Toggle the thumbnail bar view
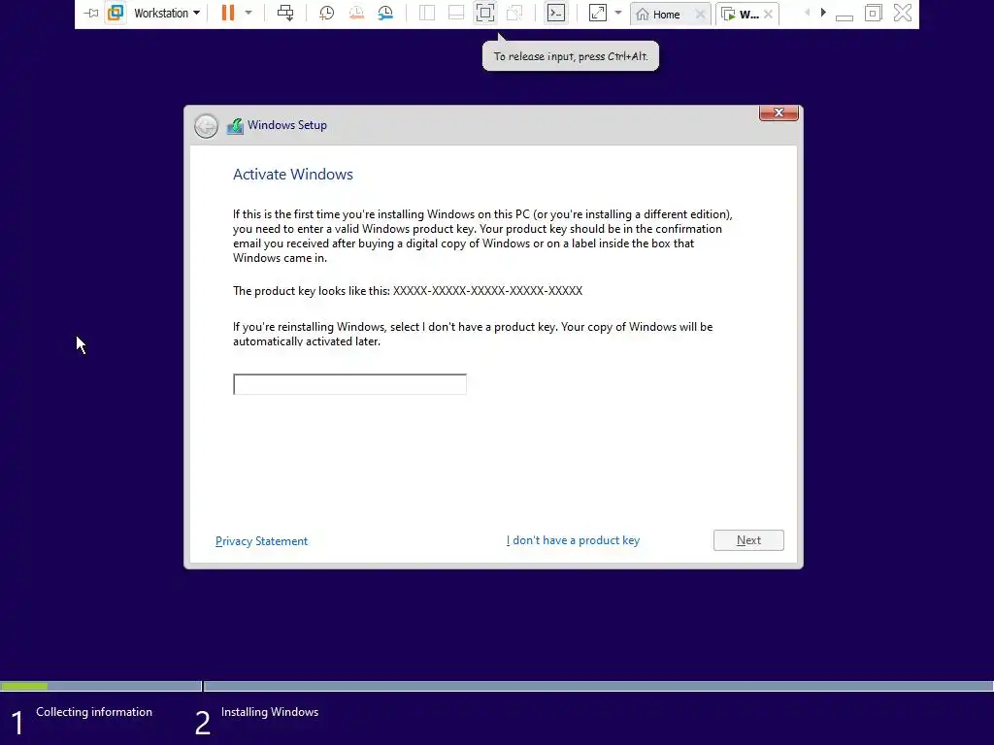The image size is (994, 745). coord(456,13)
